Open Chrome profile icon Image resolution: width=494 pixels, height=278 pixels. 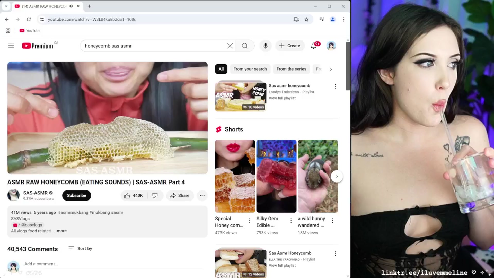pyautogui.click(x=333, y=19)
